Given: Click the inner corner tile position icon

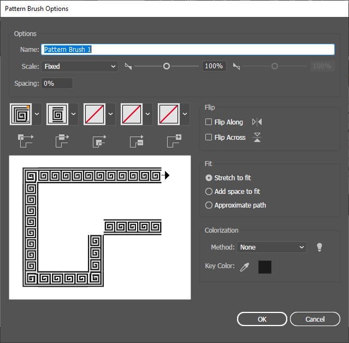Looking at the screenshot, I should click(99, 141).
